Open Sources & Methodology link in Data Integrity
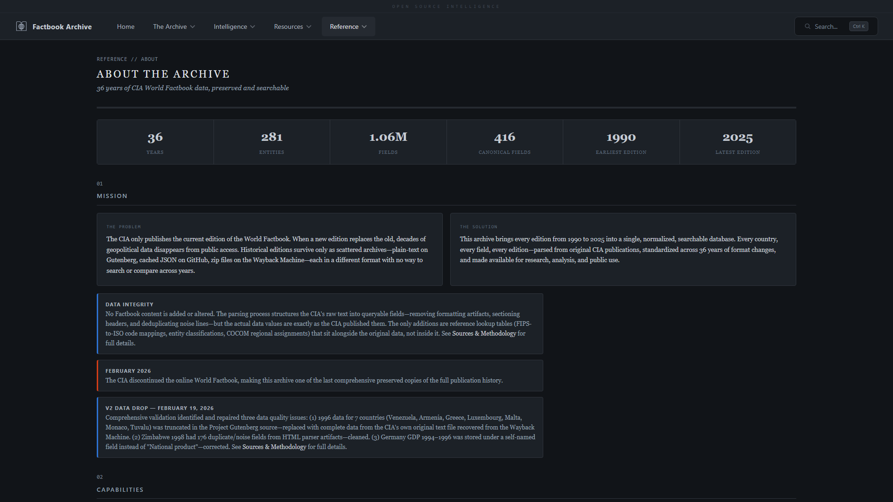893x502 pixels. point(484,333)
